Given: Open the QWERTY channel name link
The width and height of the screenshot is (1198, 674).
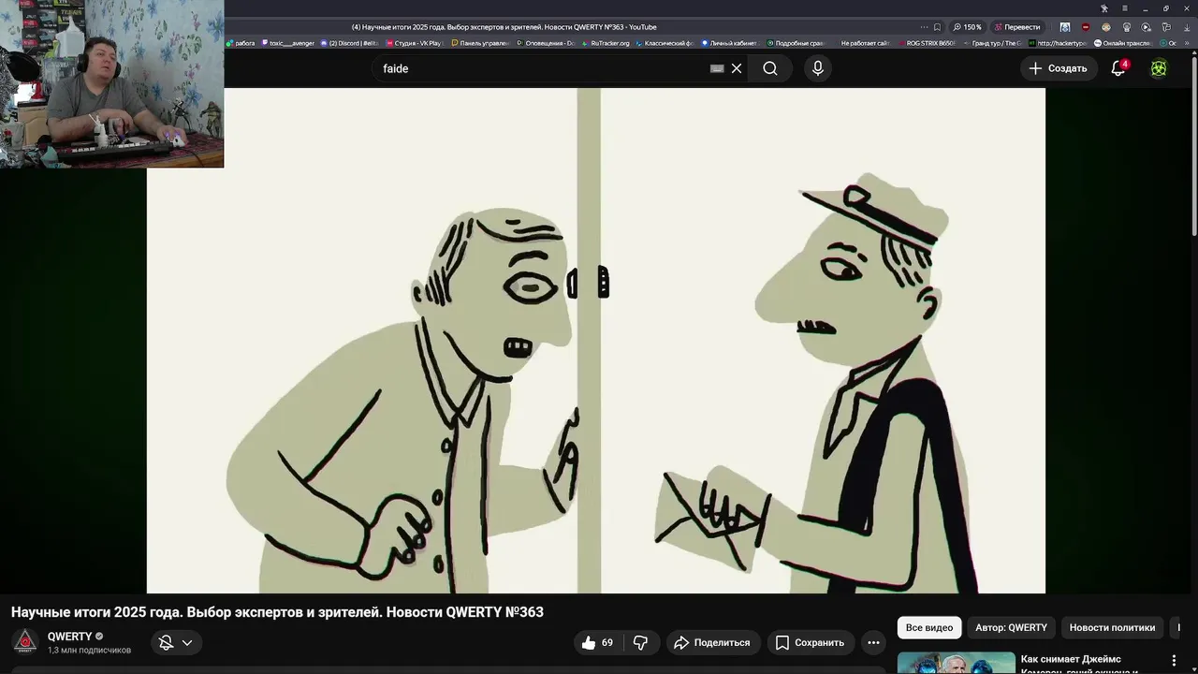Looking at the screenshot, I should tap(70, 637).
